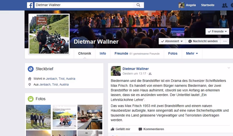Click the Facebook logo icon
Screen dimensions: 233x136
pyautogui.click(x=30, y=5)
